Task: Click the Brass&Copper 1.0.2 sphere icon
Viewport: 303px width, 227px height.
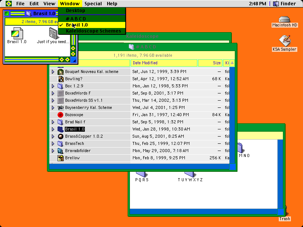Action: tap(61, 136)
